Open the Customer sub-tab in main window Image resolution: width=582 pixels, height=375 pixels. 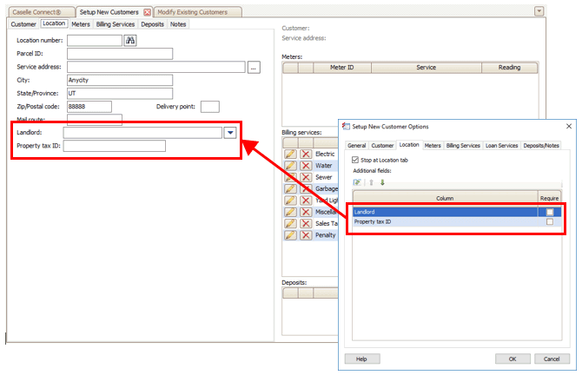23,24
